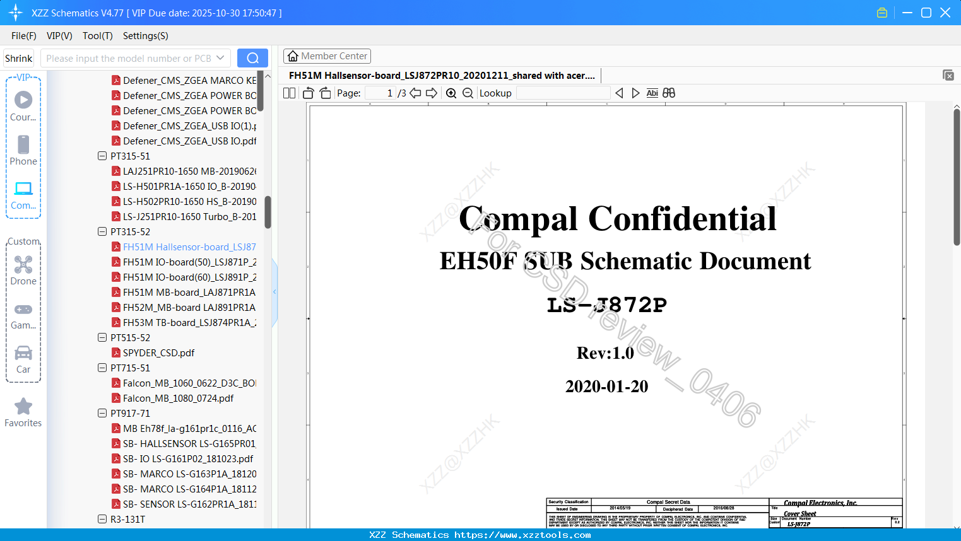Click the file tree vertical scrollbar thumb
The height and width of the screenshot is (541, 961).
tap(268, 212)
